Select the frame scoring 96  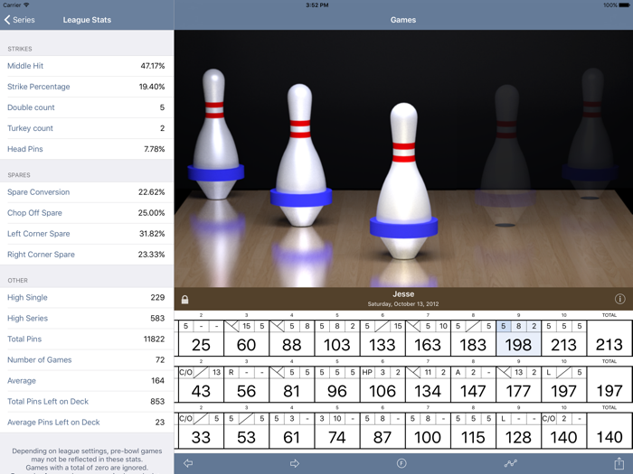click(x=337, y=385)
